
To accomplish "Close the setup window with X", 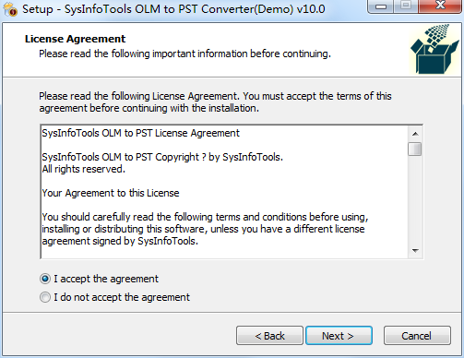I will click(440, 6).
